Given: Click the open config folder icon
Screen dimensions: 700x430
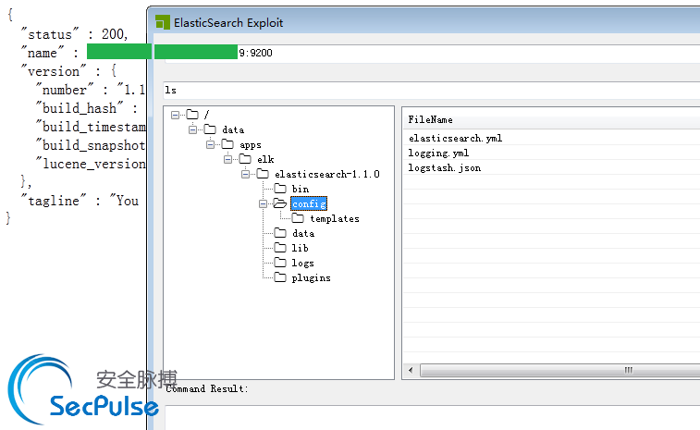Looking at the screenshot, I should pyautogui.click(x=280, y=203).
